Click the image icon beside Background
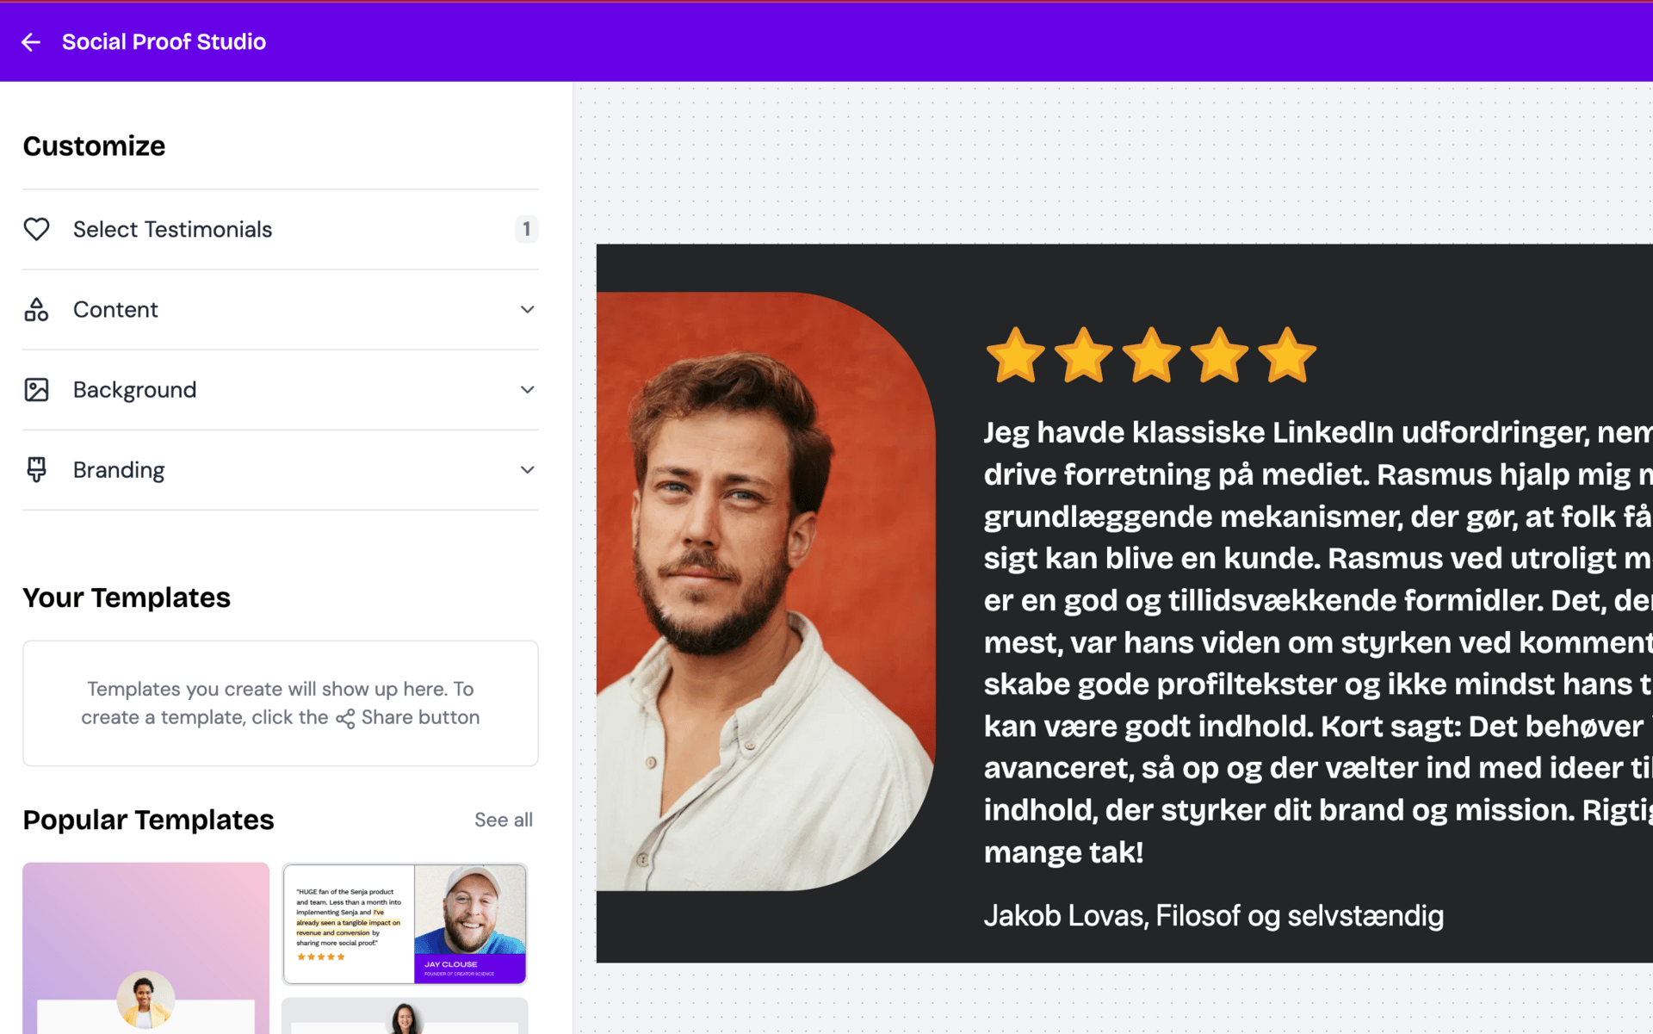Viewport: 1653px width, 1034px height. (36, 389)
